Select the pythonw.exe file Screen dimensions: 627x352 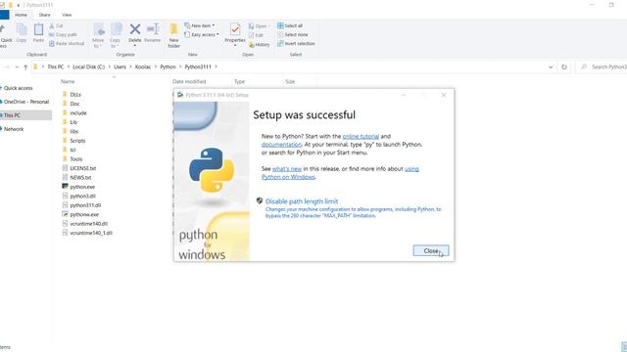(84, 215)
